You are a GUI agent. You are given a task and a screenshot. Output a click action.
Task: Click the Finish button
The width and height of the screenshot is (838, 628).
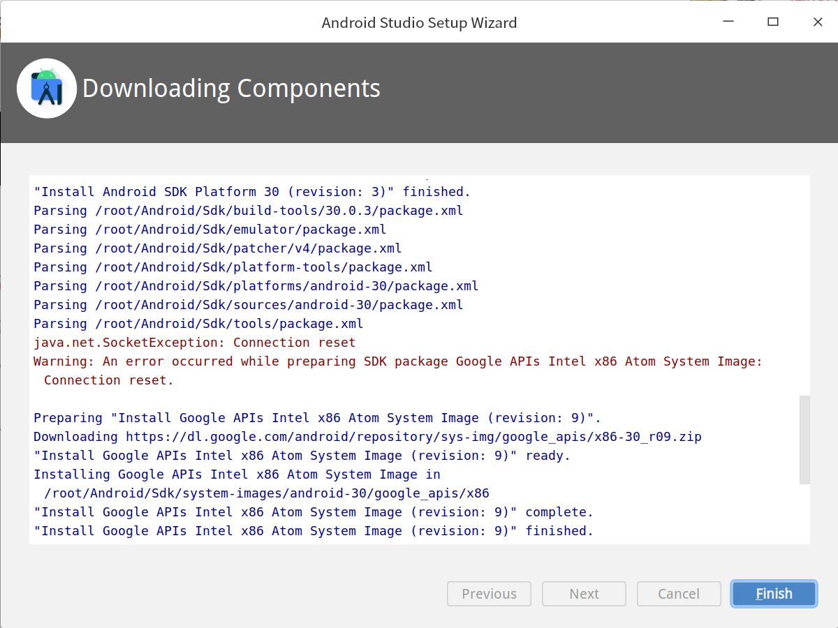tap(774, 594)
